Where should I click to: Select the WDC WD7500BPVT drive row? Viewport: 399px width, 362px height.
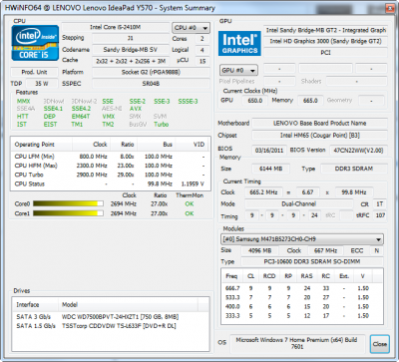point(111,317)
